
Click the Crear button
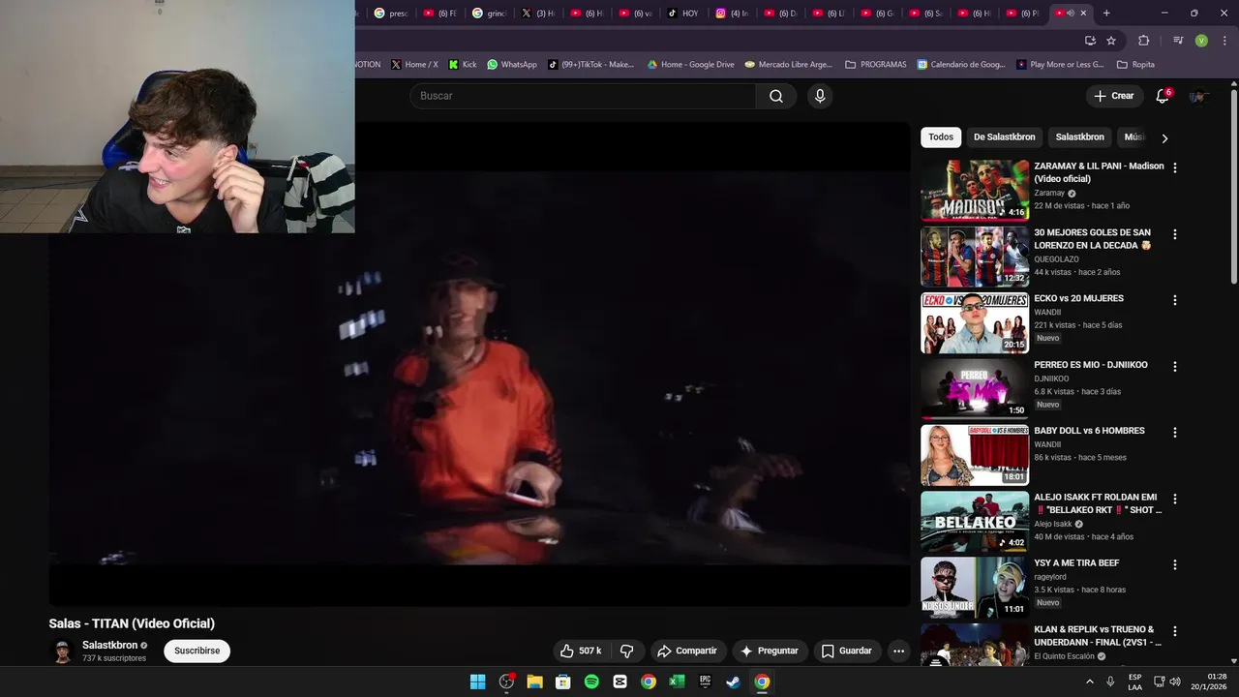(1113, 96)
